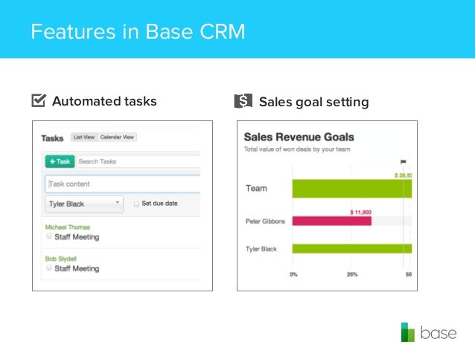
Task: Click 'Total value of won deals' subtitle
Action: pos(297,149)
